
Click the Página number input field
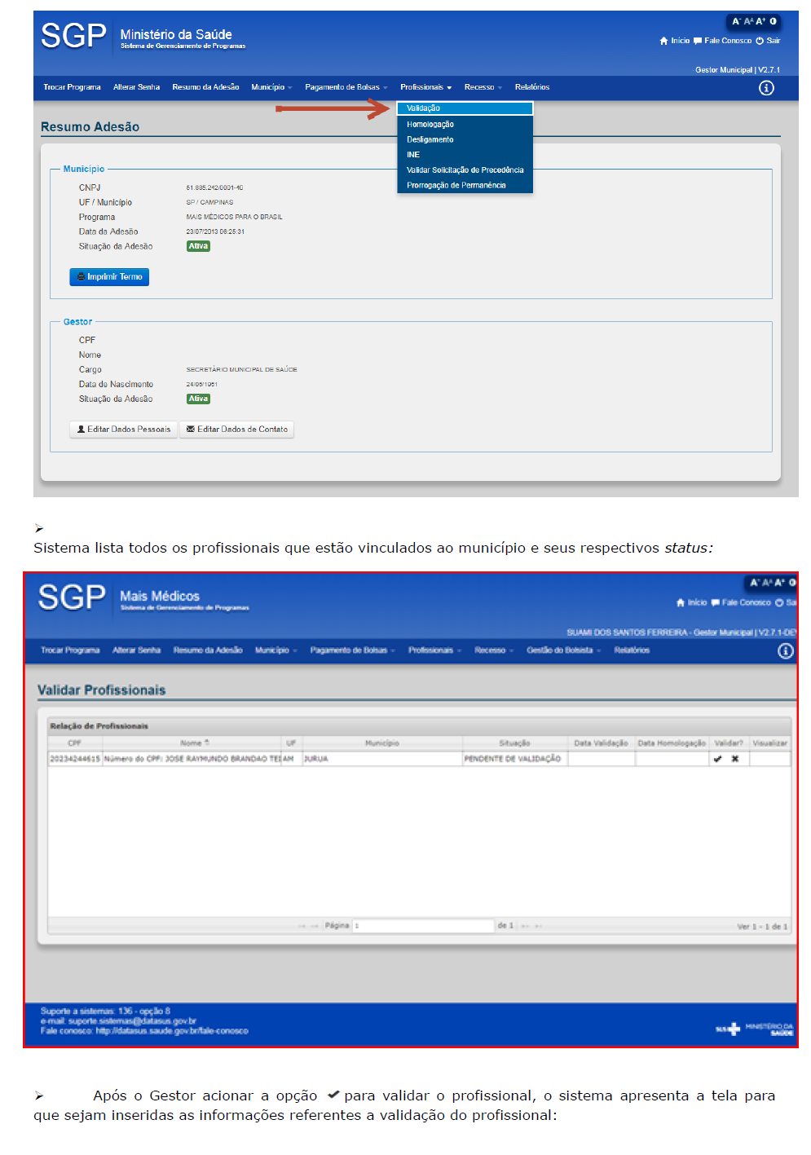tap(423, 926)
